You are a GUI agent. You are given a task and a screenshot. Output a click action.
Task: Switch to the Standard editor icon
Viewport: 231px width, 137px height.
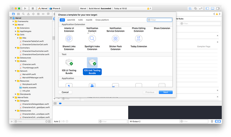point(190,9)
